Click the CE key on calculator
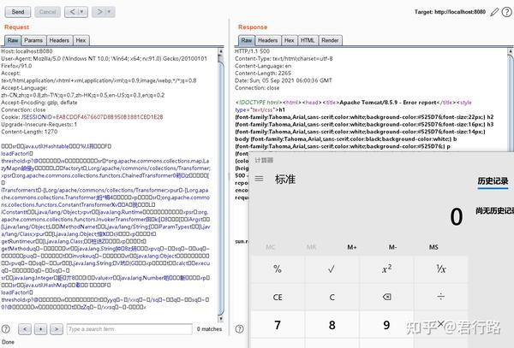 tap(278, 297)
